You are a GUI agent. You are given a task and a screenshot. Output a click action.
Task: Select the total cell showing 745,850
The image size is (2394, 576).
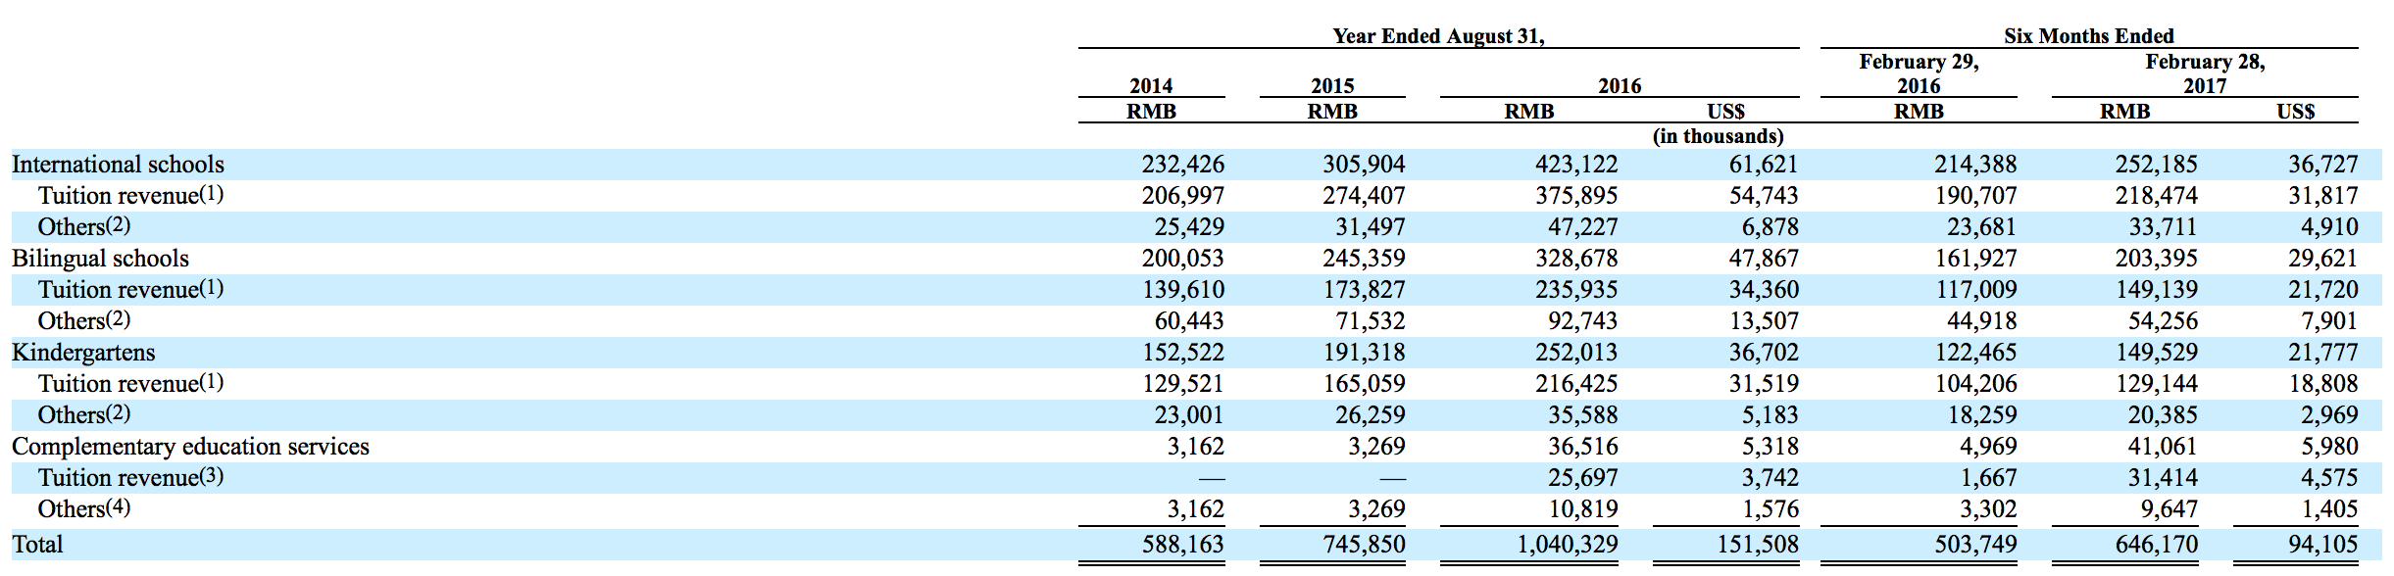coord(1364,545)
